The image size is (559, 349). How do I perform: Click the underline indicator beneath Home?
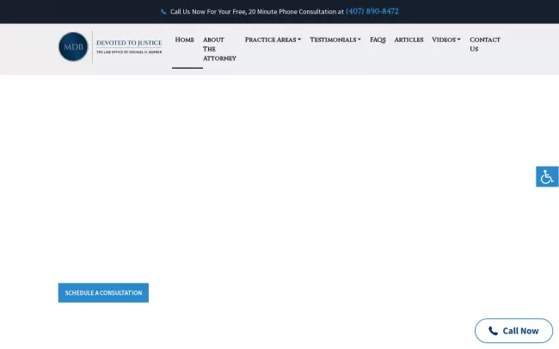click(x=187, y=68)
